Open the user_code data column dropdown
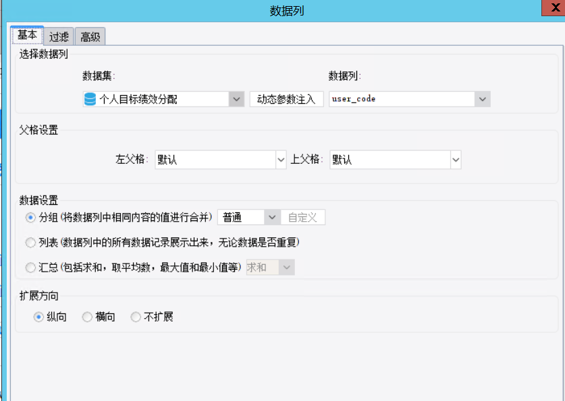The width and height of the screenshot is (565, 401). point(483,99)
